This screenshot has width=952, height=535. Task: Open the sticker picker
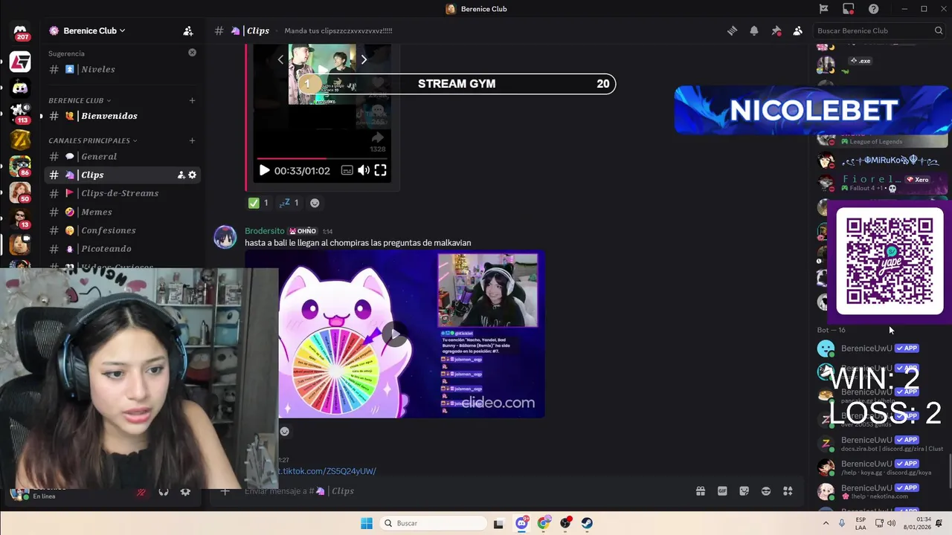(x=744, y=491)
